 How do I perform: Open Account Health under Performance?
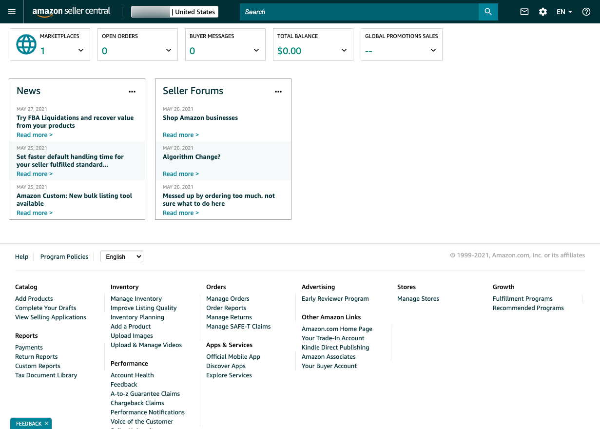click(x=132, y=375)
